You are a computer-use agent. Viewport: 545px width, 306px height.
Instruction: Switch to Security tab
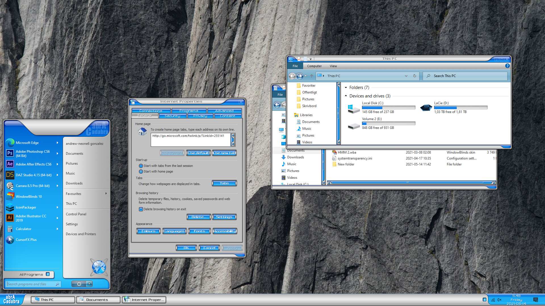pyautogui.click(x=173, y=116)
